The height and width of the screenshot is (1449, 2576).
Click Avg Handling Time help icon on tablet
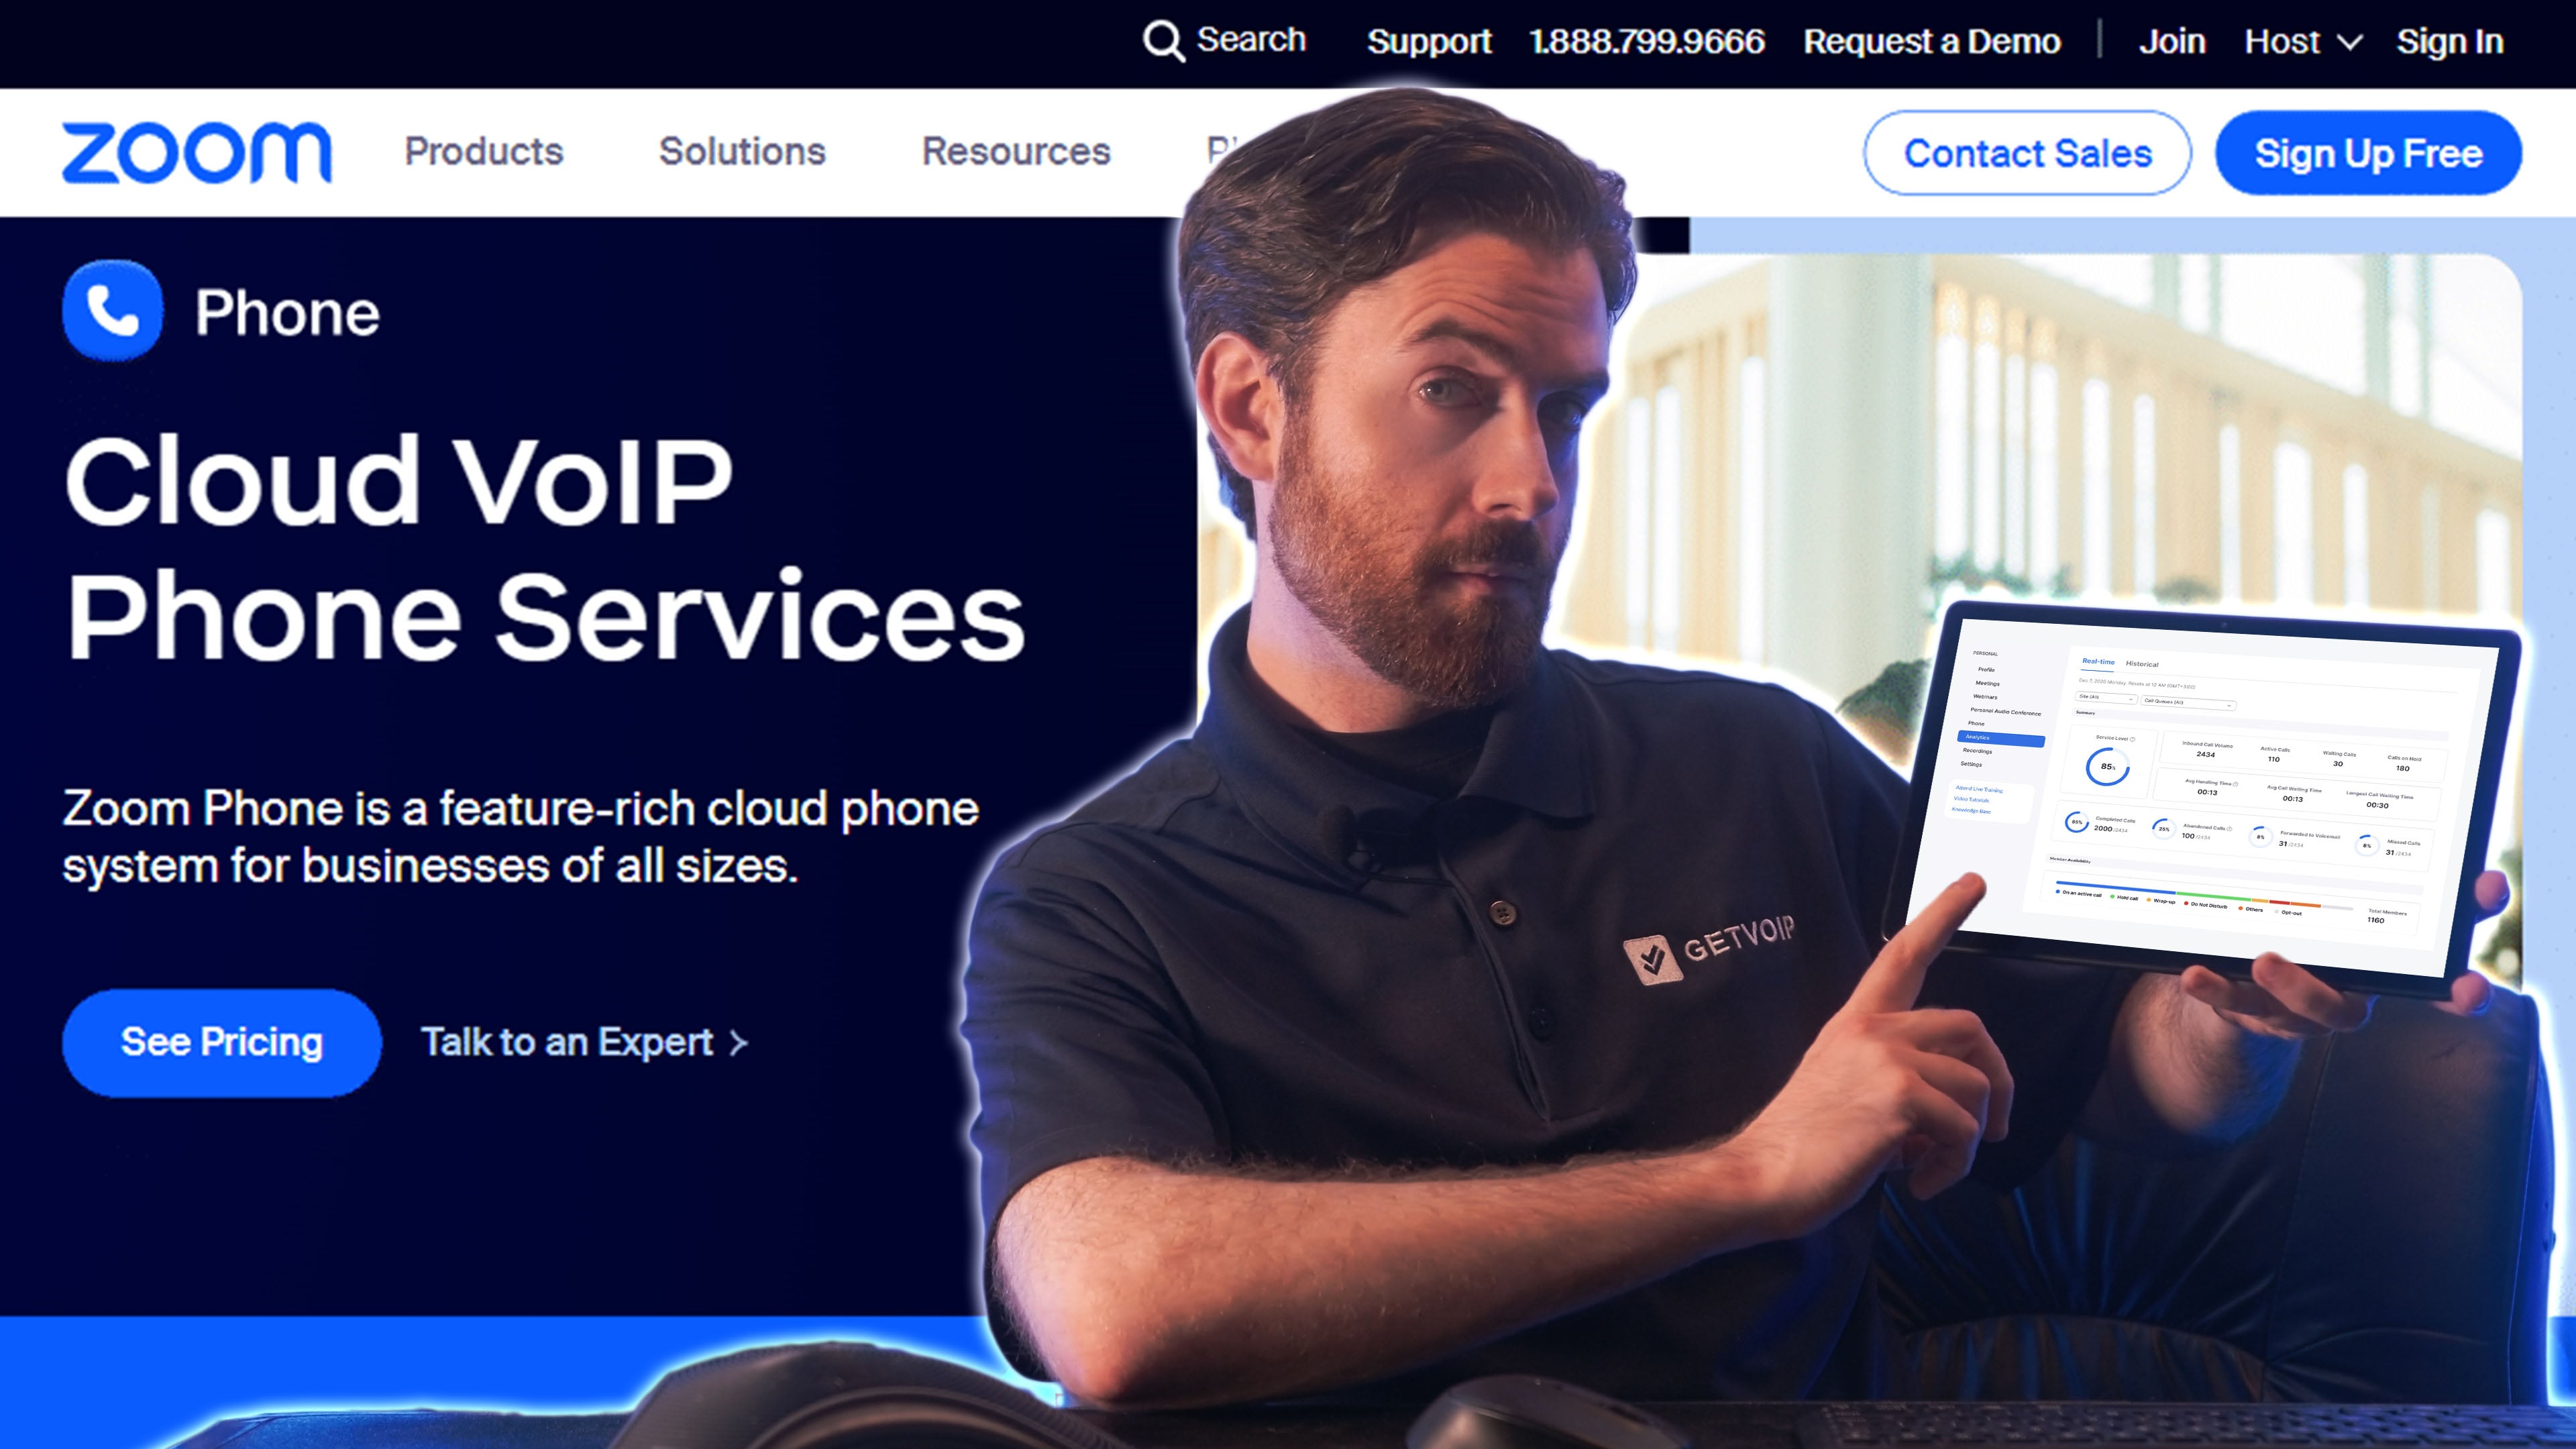[2235, 784]
